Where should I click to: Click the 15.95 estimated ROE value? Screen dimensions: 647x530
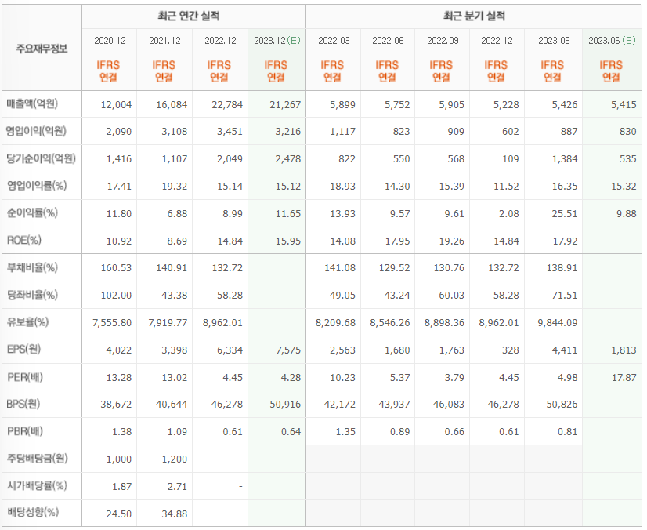tap(288, 241)
